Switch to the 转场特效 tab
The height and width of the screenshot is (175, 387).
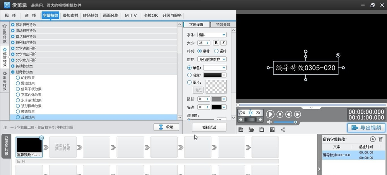click(x=91, y=15)
